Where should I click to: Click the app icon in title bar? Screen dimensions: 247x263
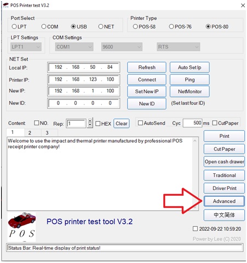coord(6,5)
